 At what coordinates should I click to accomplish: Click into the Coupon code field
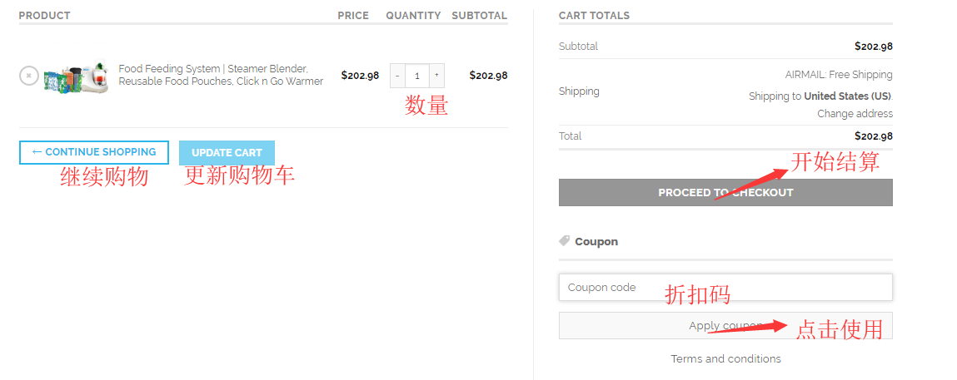725,288
